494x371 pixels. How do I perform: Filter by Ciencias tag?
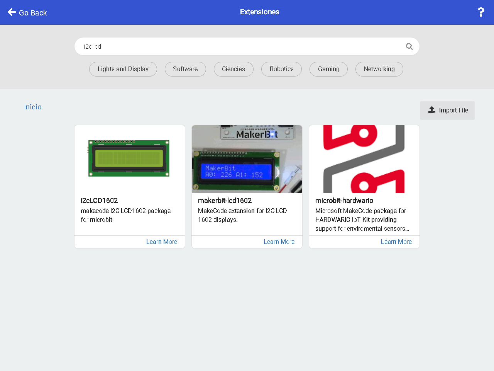coord(233,69)
